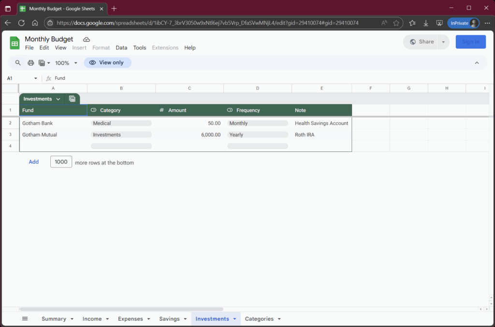
Task: Select the Roth IRA note cell
Action: [x=321, y=134]
